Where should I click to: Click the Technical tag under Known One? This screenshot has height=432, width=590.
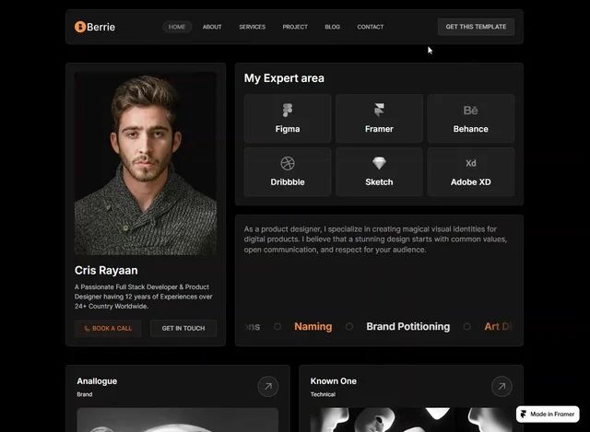pyautogui.click(x=323, y=394)
